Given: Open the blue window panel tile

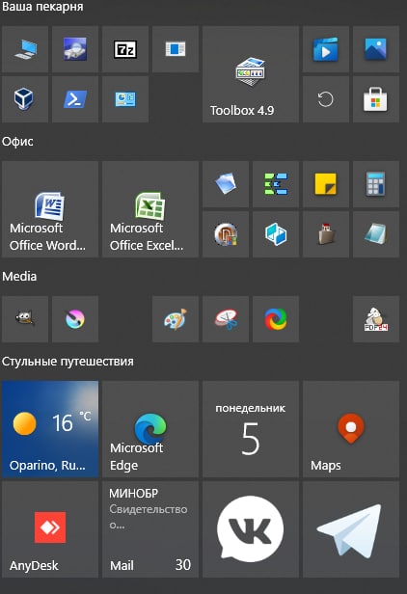Looking at the screenshot, I should click(x=176, y=49).
